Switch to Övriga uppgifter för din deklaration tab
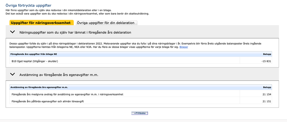Screen dimensions: 287x122 coord(105,23)
